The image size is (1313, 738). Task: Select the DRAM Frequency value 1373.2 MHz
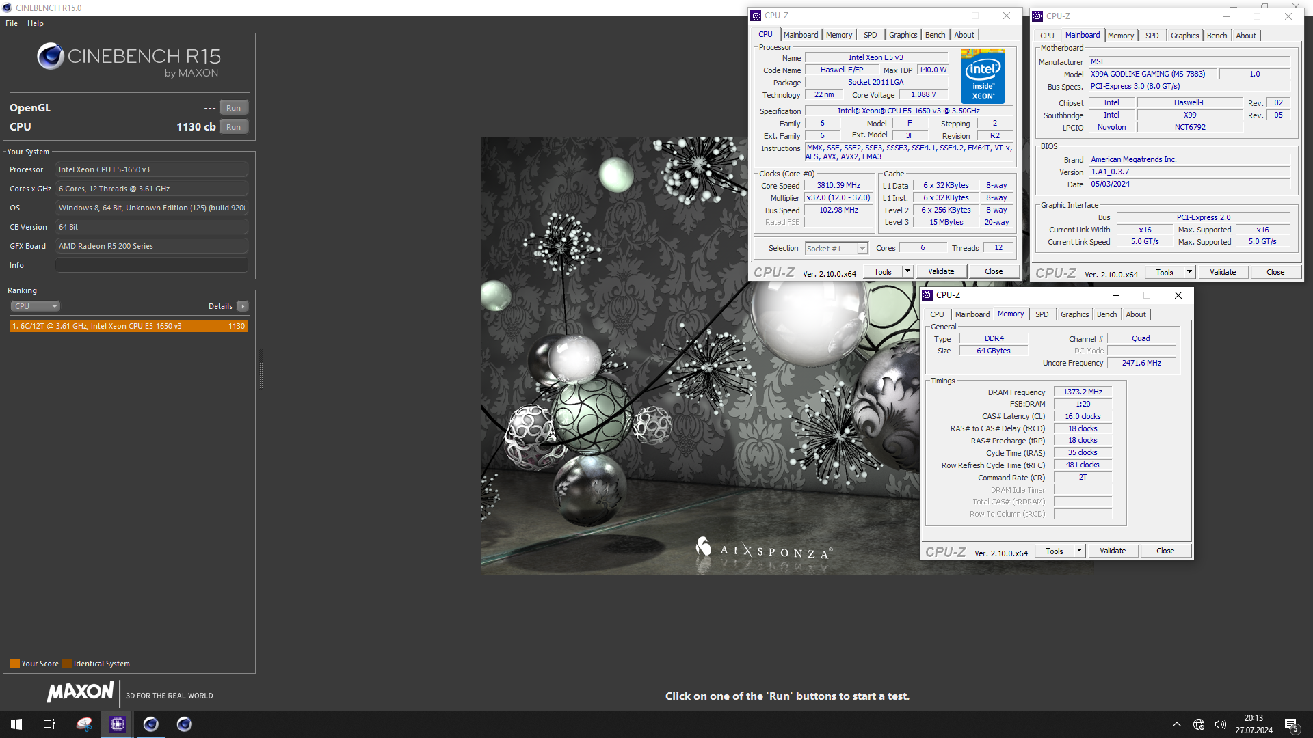tap(1083, 392)
